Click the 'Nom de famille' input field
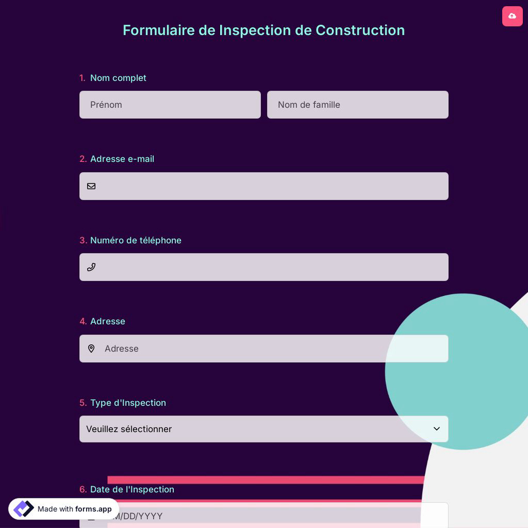 coord(357,105)
